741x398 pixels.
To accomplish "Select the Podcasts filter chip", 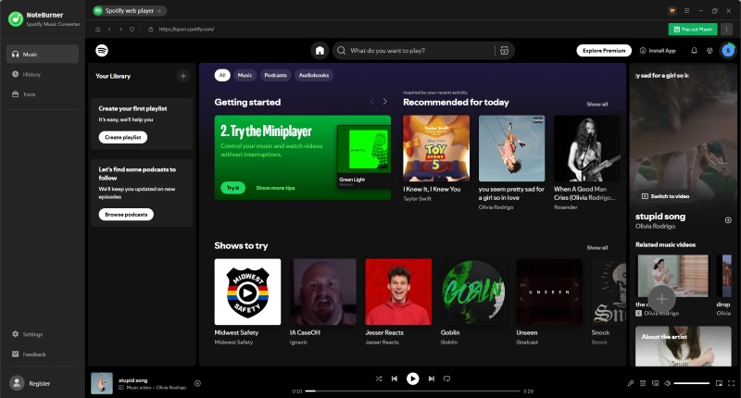I will pos(275,75).
